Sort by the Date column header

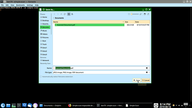142,22
